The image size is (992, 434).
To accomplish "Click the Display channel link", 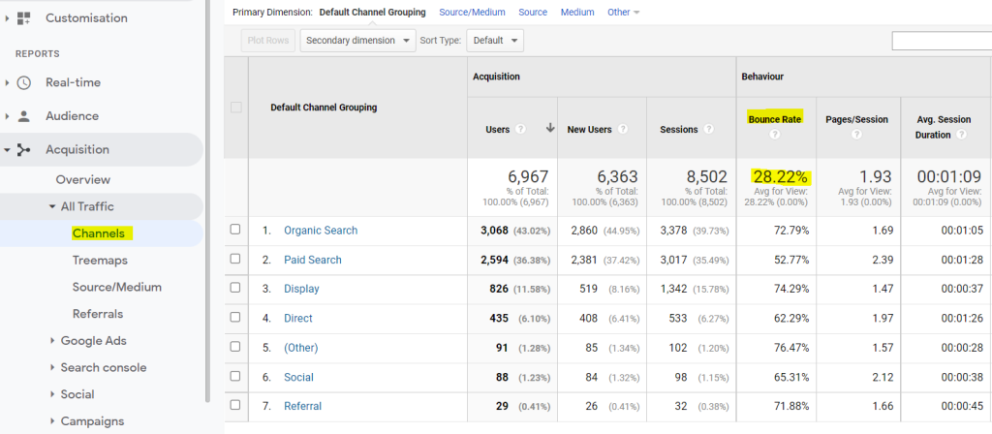I will tap(300, 289).
